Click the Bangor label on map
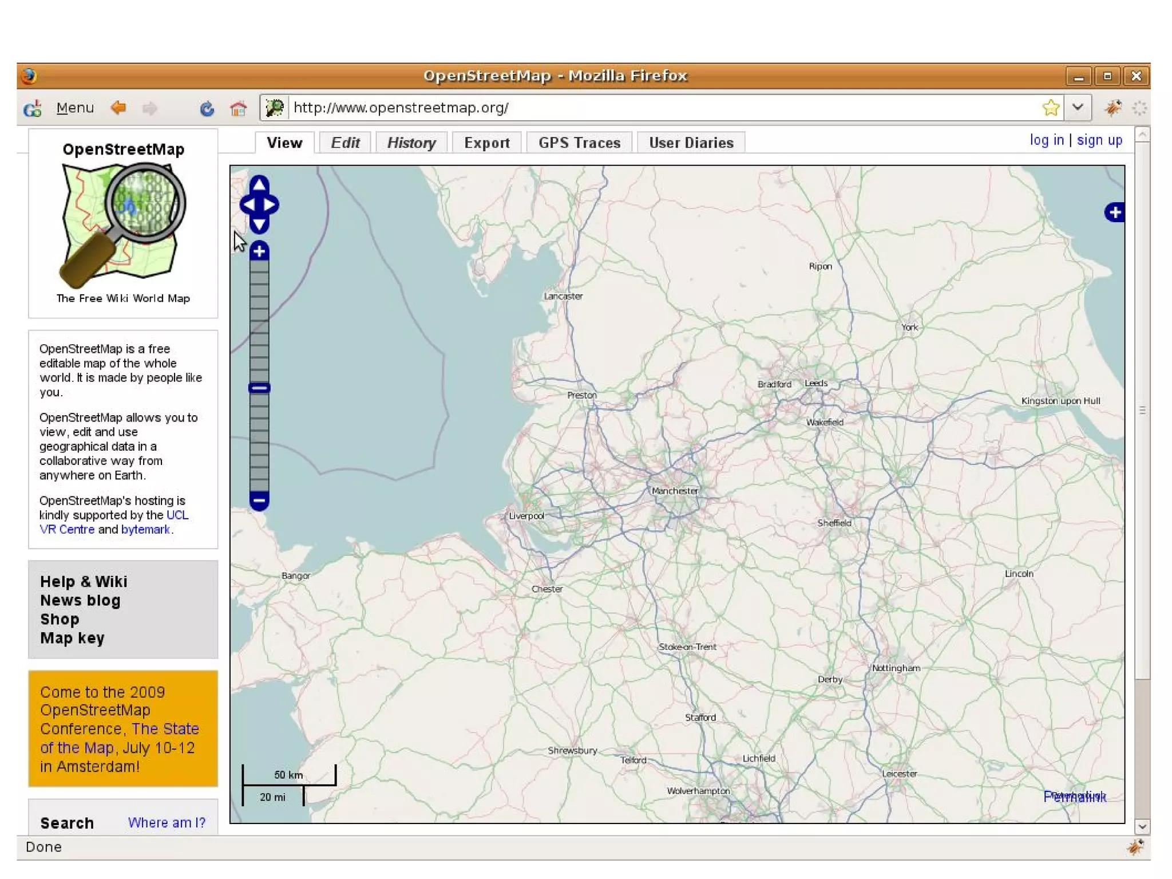 [296, 576]
